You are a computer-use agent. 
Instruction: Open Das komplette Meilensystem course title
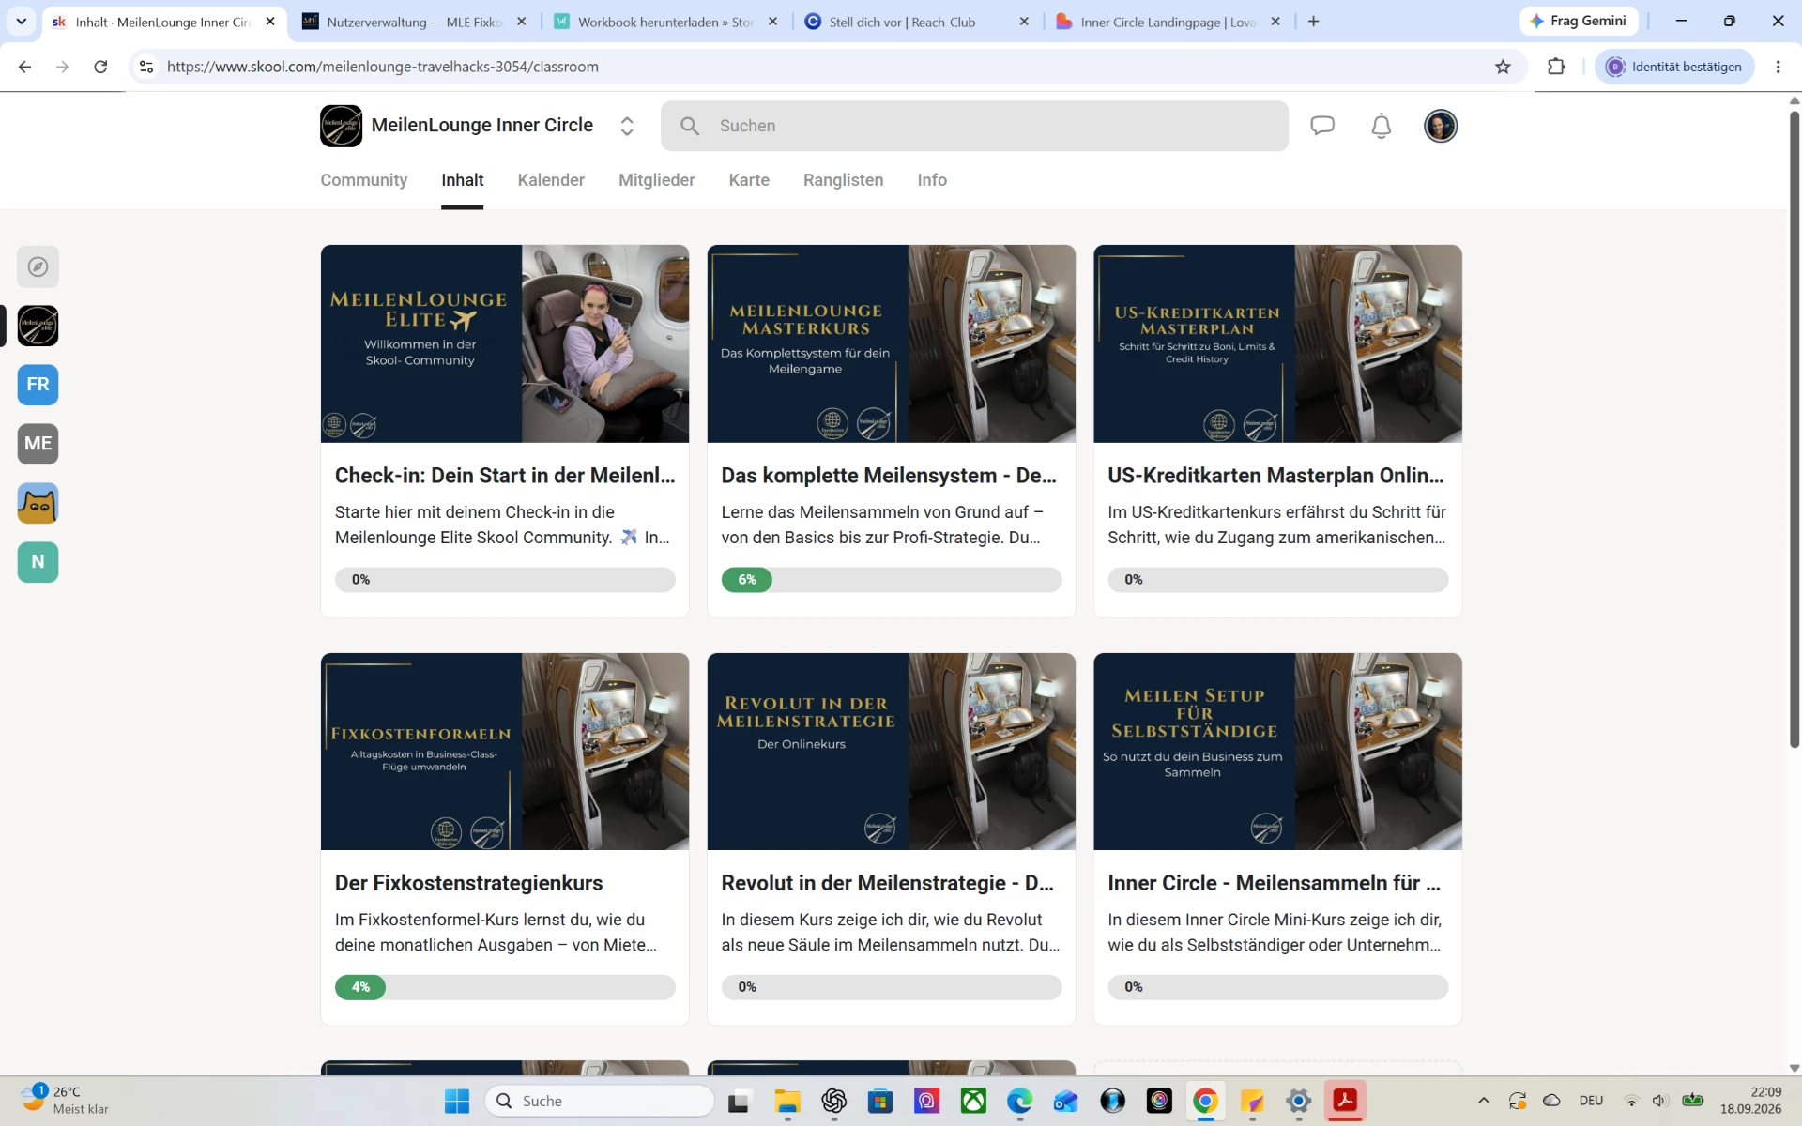coord(889,476)
